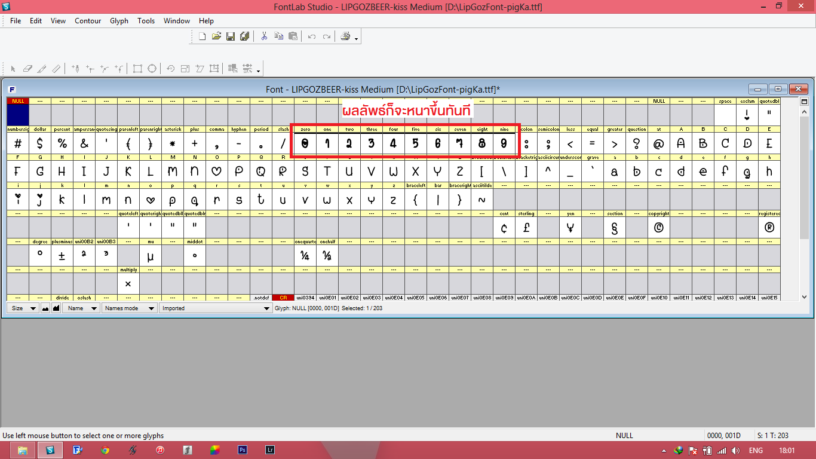Expand the Names mode dropdown
The height and width of the screenshot is (459, 816).
click(x=129, y=308)
